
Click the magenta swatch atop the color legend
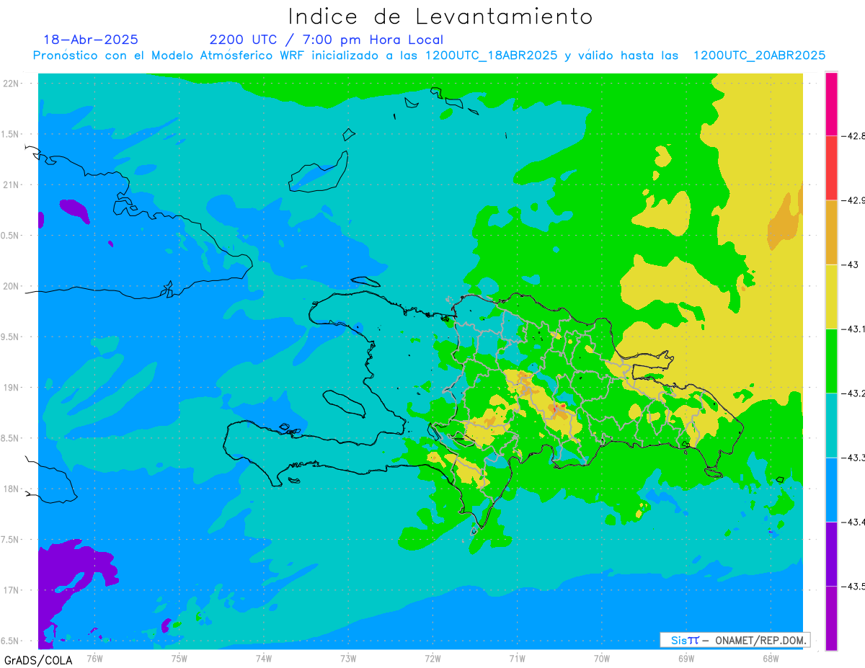coord(831,103)
